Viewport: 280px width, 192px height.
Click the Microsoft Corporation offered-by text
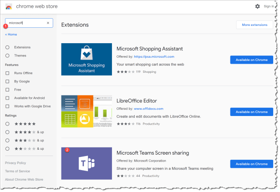(x=150, y=161)
